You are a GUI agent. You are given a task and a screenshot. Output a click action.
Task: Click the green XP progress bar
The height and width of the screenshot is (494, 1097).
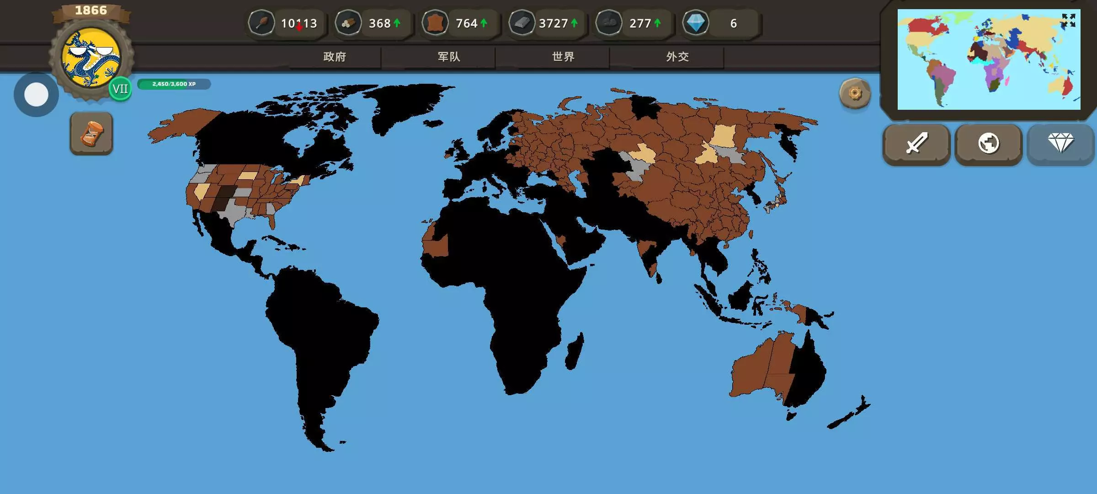click(174, 84)
